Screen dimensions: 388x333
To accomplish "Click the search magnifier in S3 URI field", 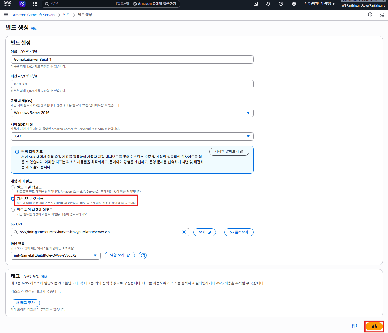I will click(x=16, y=232).
